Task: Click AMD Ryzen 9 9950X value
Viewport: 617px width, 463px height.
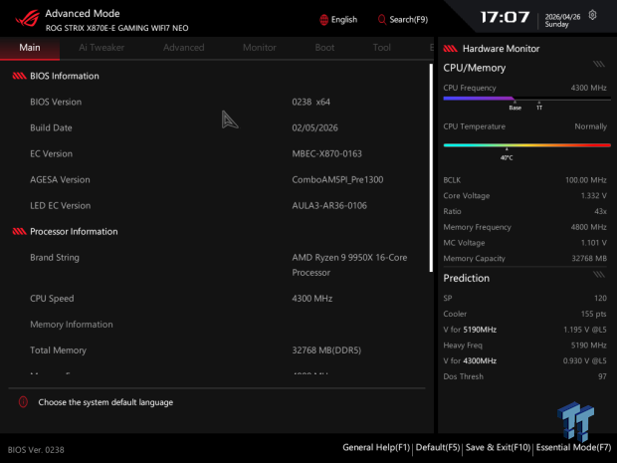Action: pos(349,265)
